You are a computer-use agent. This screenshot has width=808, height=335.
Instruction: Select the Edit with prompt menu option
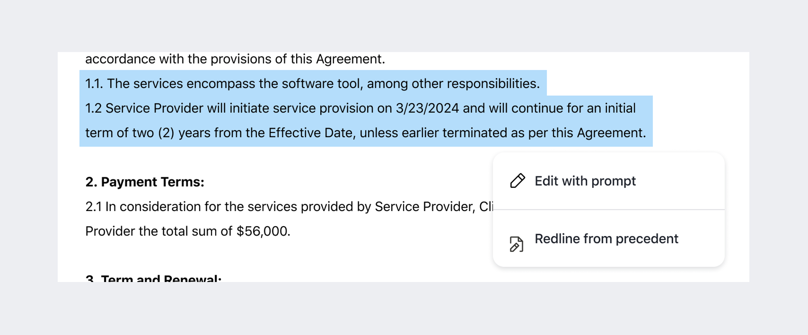609,181
